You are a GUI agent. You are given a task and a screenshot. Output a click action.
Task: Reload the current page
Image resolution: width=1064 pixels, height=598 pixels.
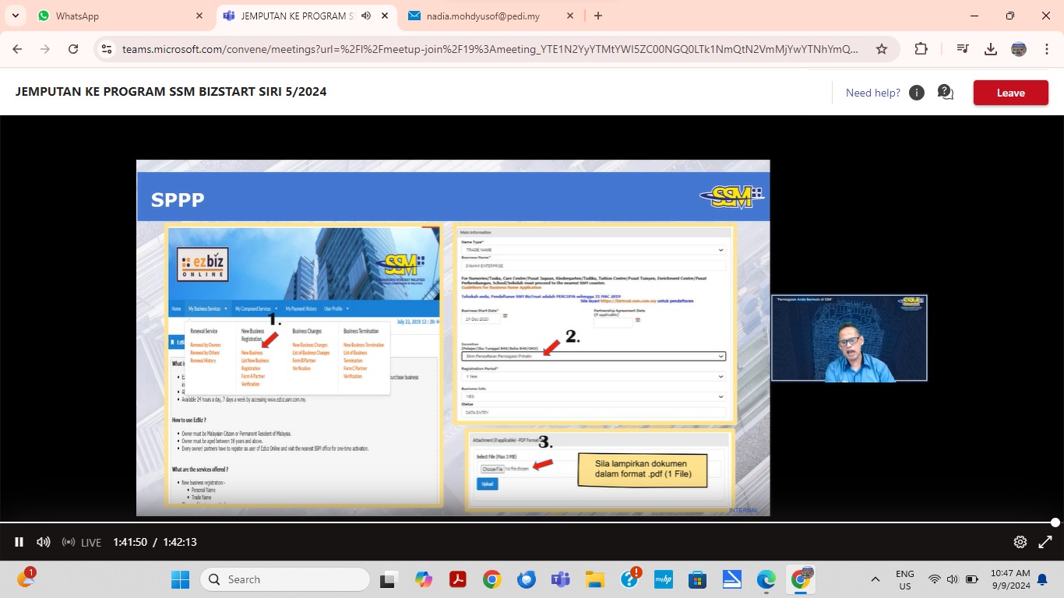click(x=73, y=49)
